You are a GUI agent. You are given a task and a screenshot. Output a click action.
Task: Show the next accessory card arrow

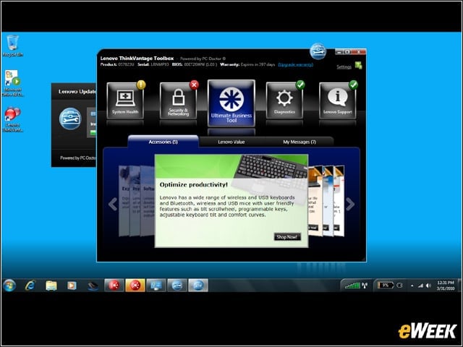[350, 204]
